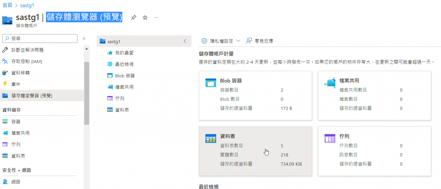
Task: Click the 734.09 KiB value
Action: tap(292, 164)
